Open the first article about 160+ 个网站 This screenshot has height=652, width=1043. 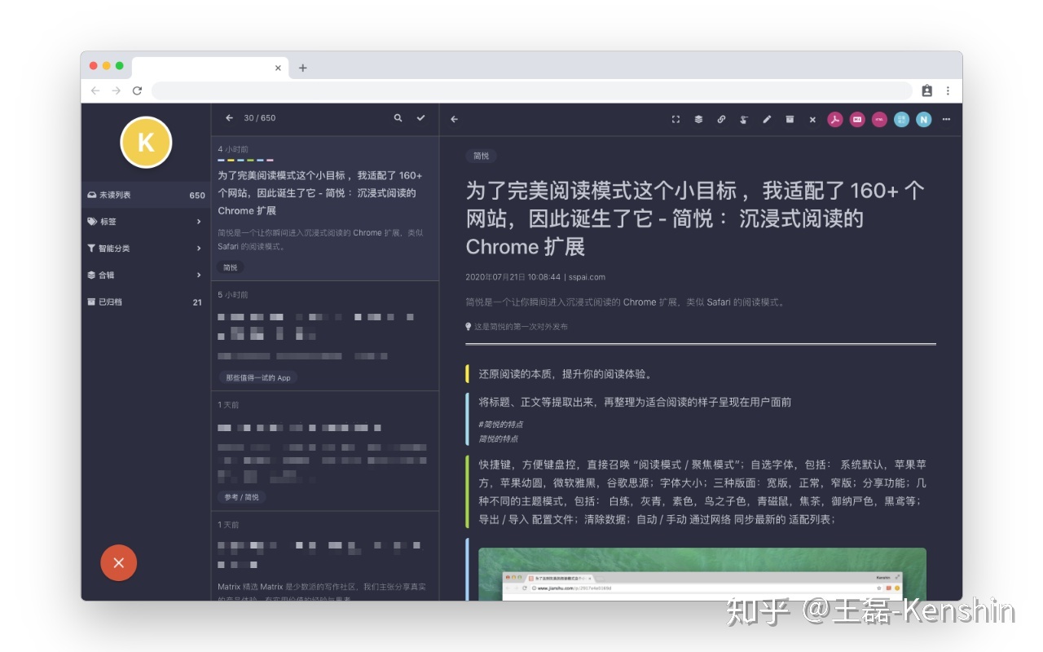(325, 209)
